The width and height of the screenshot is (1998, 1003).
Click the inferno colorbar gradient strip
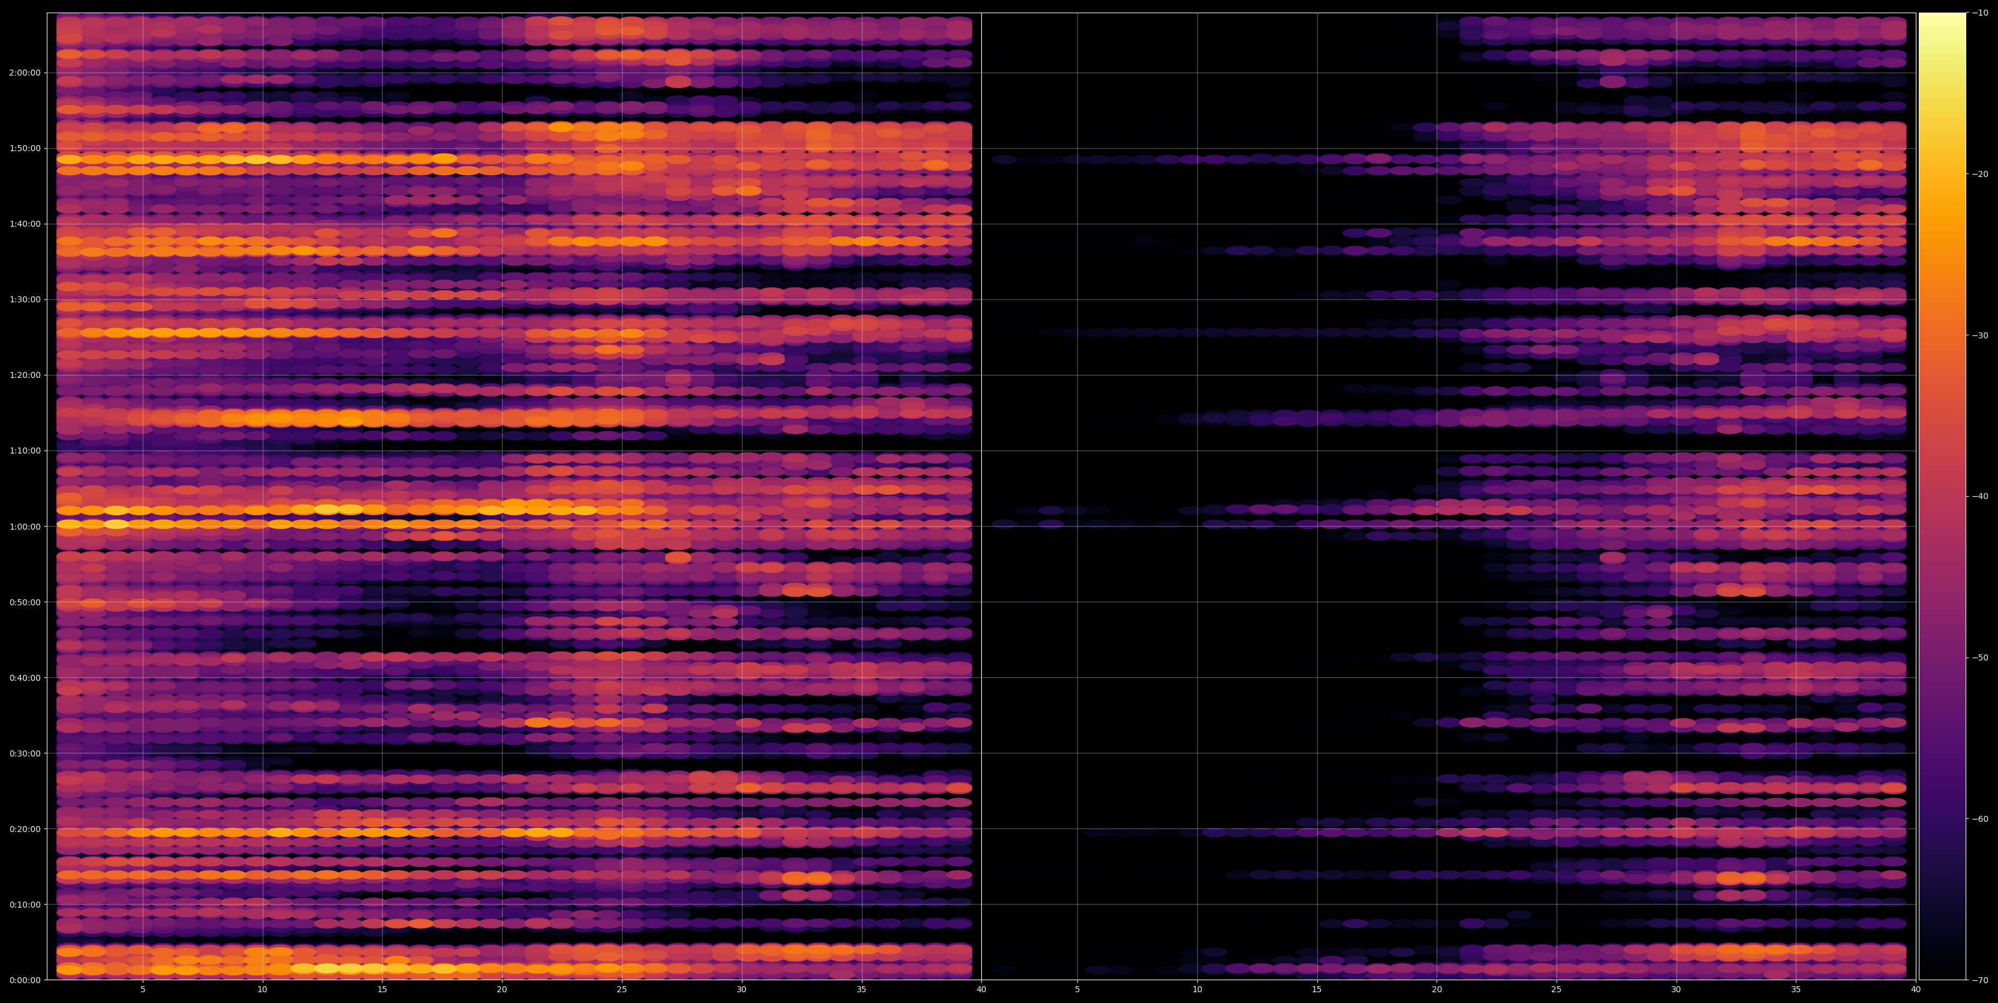point(1942,497)
